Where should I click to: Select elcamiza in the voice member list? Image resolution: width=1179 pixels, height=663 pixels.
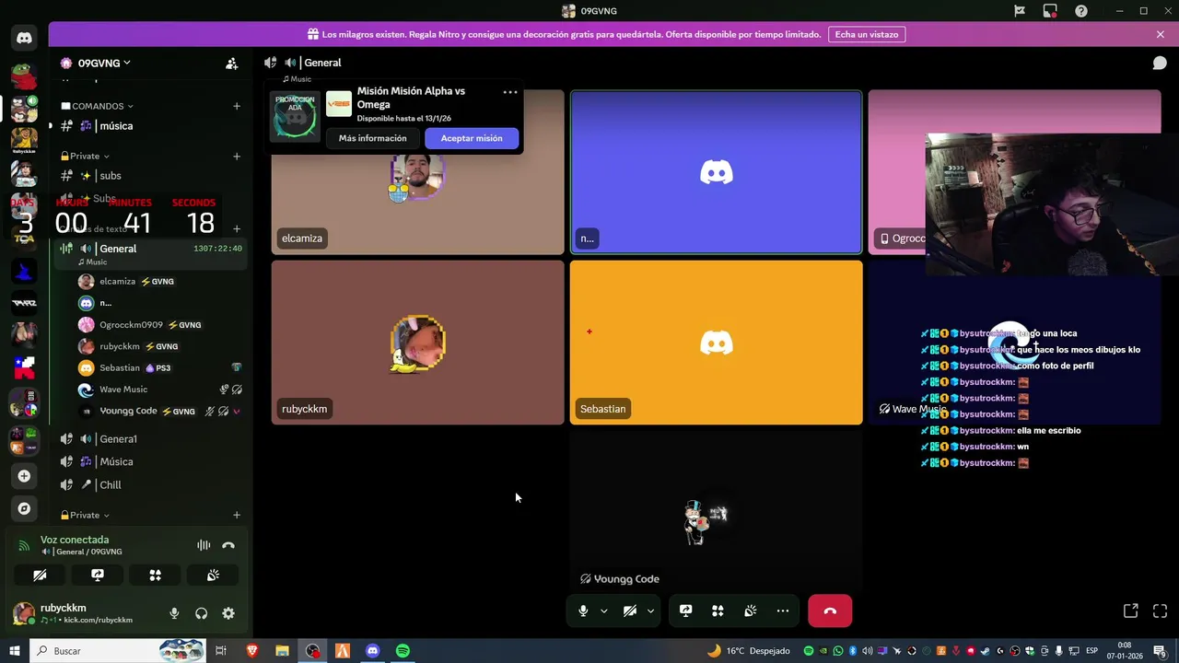[x=160, y=282]
